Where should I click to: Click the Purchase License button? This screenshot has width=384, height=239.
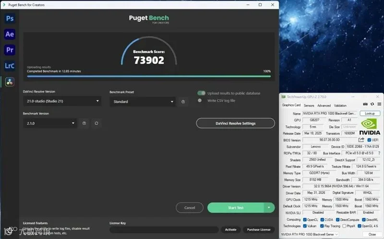click(x=259, y=229)
